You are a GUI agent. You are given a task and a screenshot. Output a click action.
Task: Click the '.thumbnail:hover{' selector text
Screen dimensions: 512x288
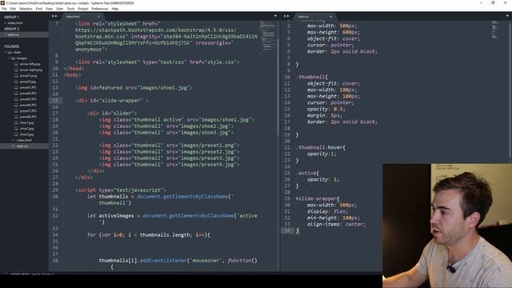click(321, 147)
